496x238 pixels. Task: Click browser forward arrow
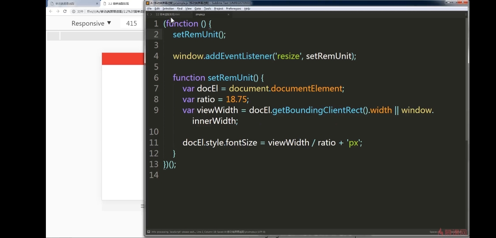[57, 11]
